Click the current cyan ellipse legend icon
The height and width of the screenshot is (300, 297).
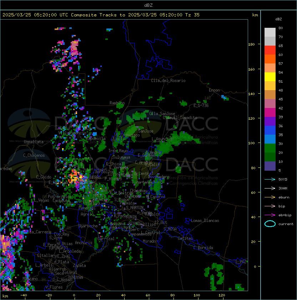coord(270,224)
